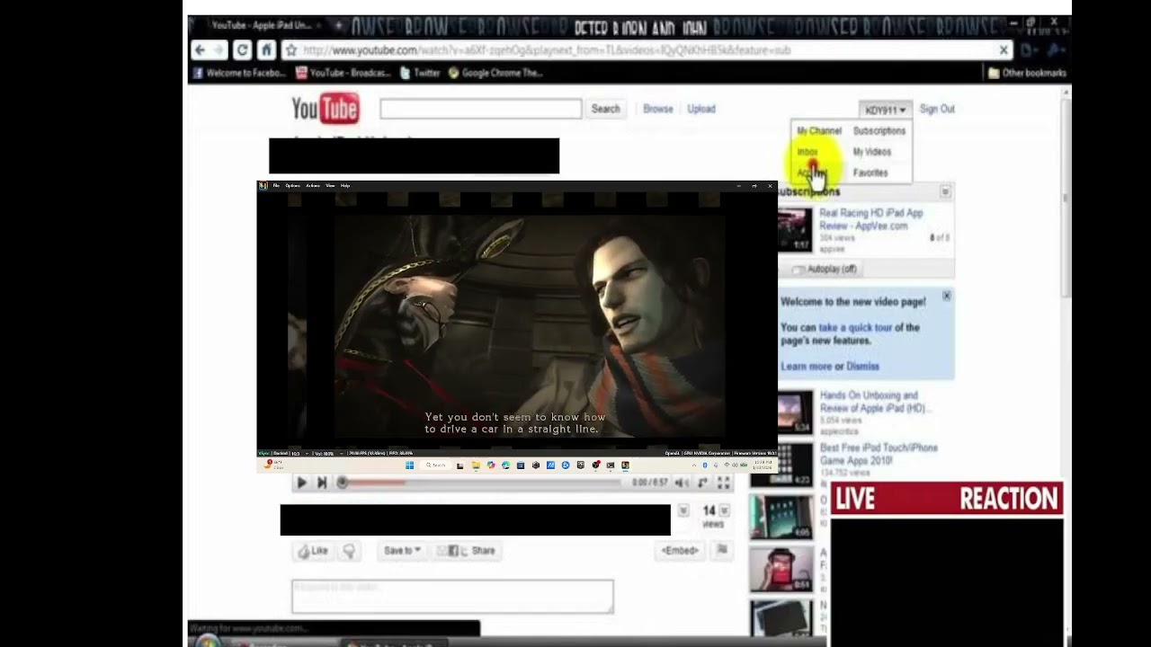Reload the YouTube page
The height and width of the screenshot is (647, 1151).
242,50
